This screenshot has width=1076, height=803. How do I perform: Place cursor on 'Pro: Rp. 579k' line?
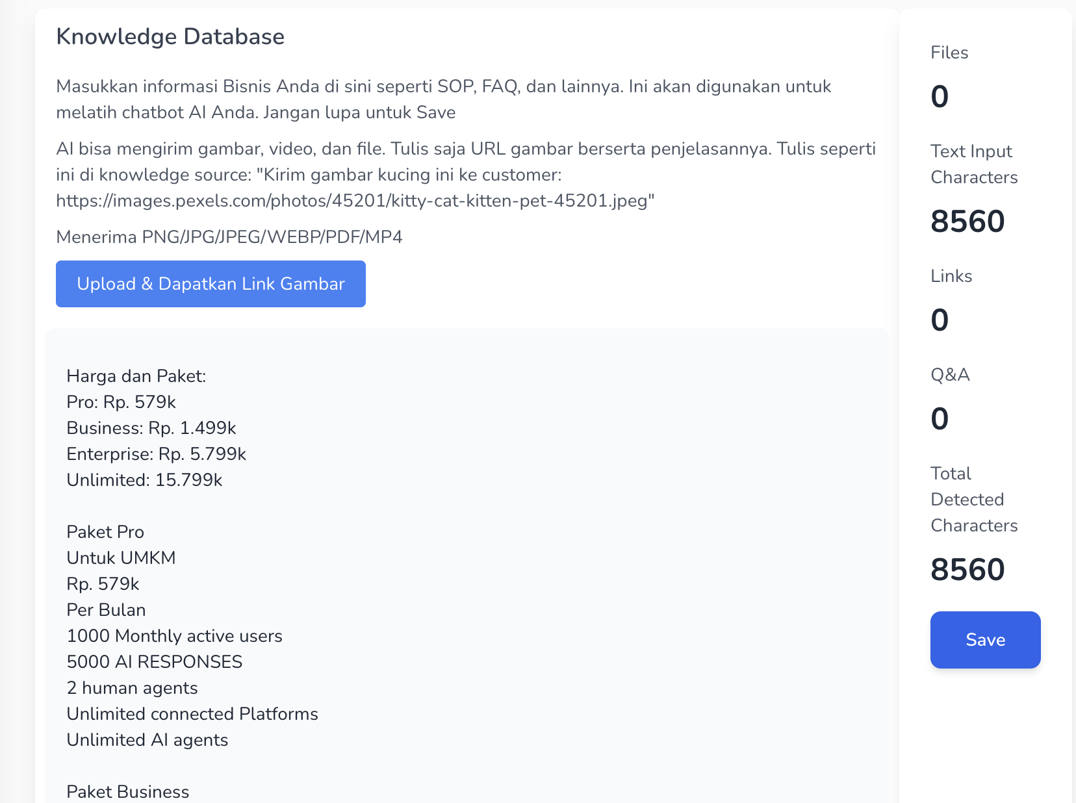point(121,402)
